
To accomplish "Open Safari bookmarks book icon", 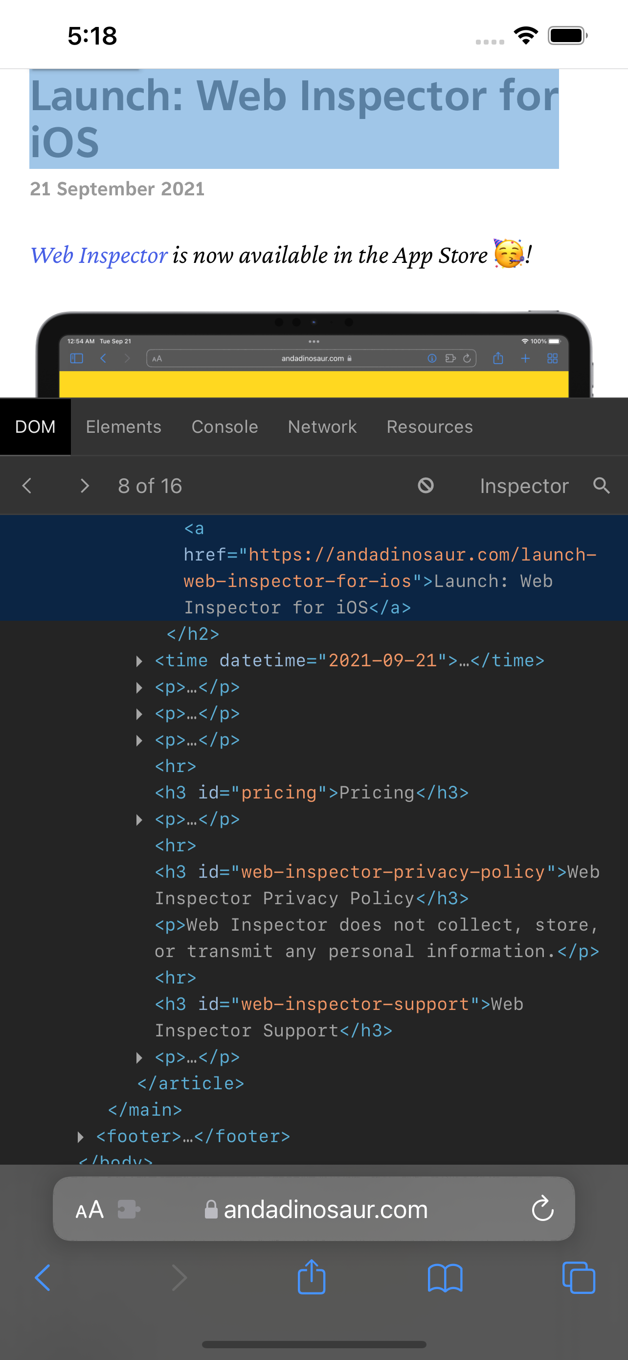I will [x=445, y=1278].
